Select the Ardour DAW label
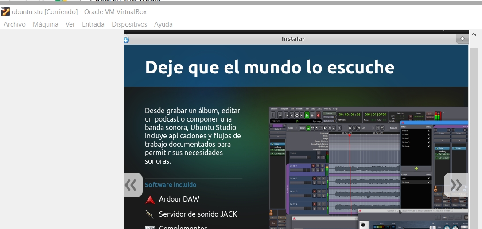Screen dimensions: 482x229 point(179,199)
